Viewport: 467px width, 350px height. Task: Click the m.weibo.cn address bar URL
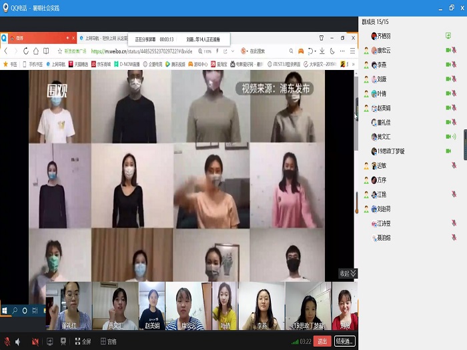tap(141, 51)
